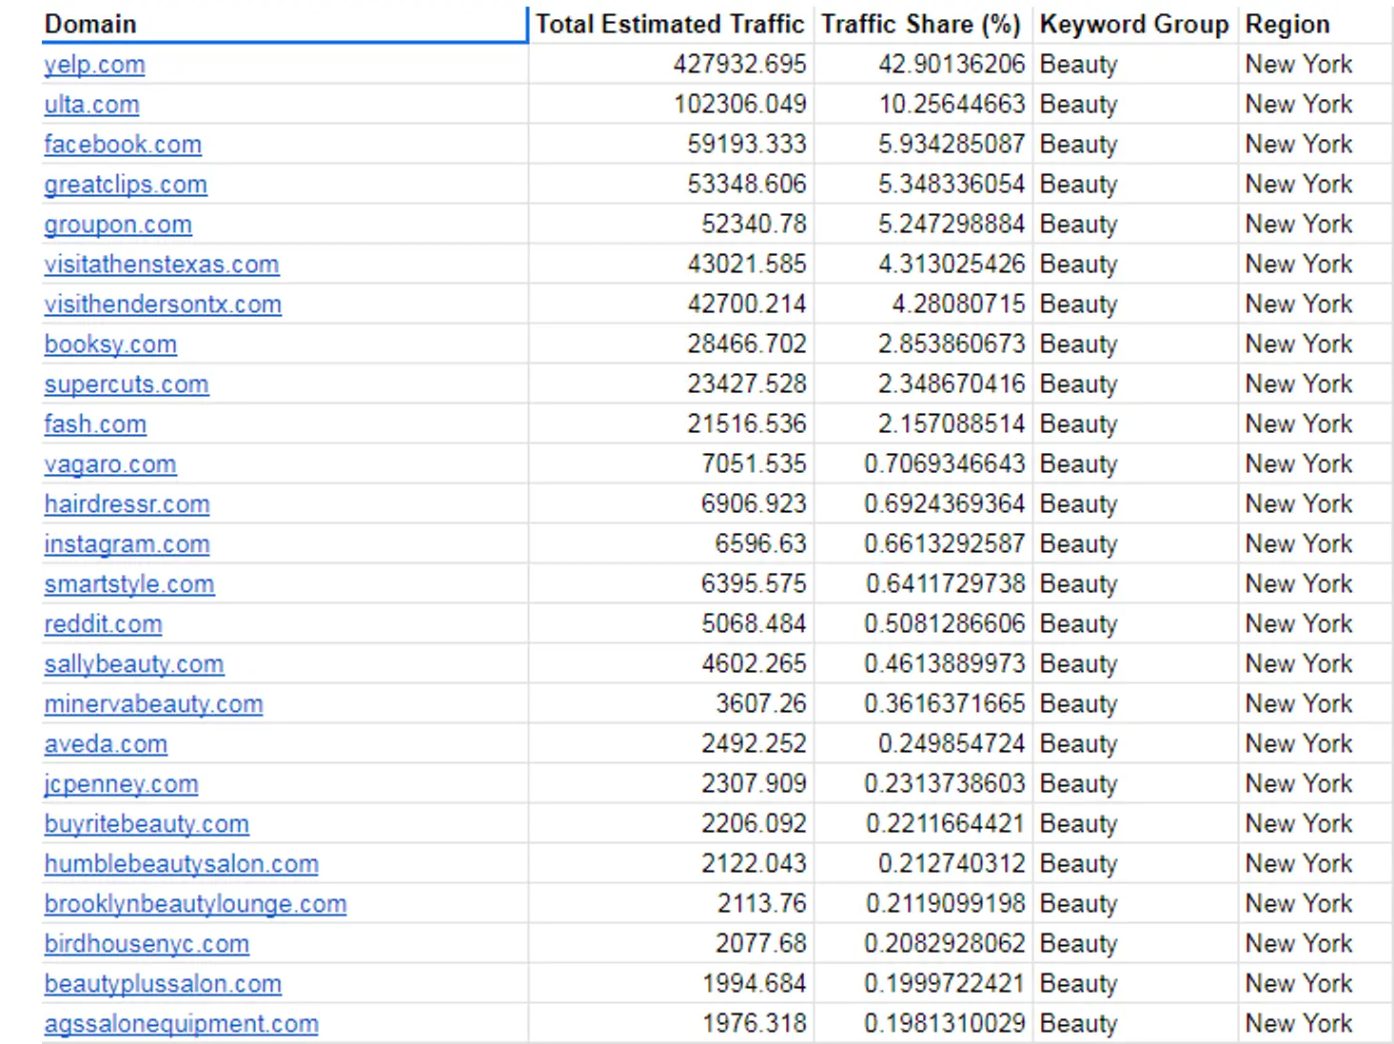
Task: Click the Keyword Group column header
Action: pos(1134,24)
